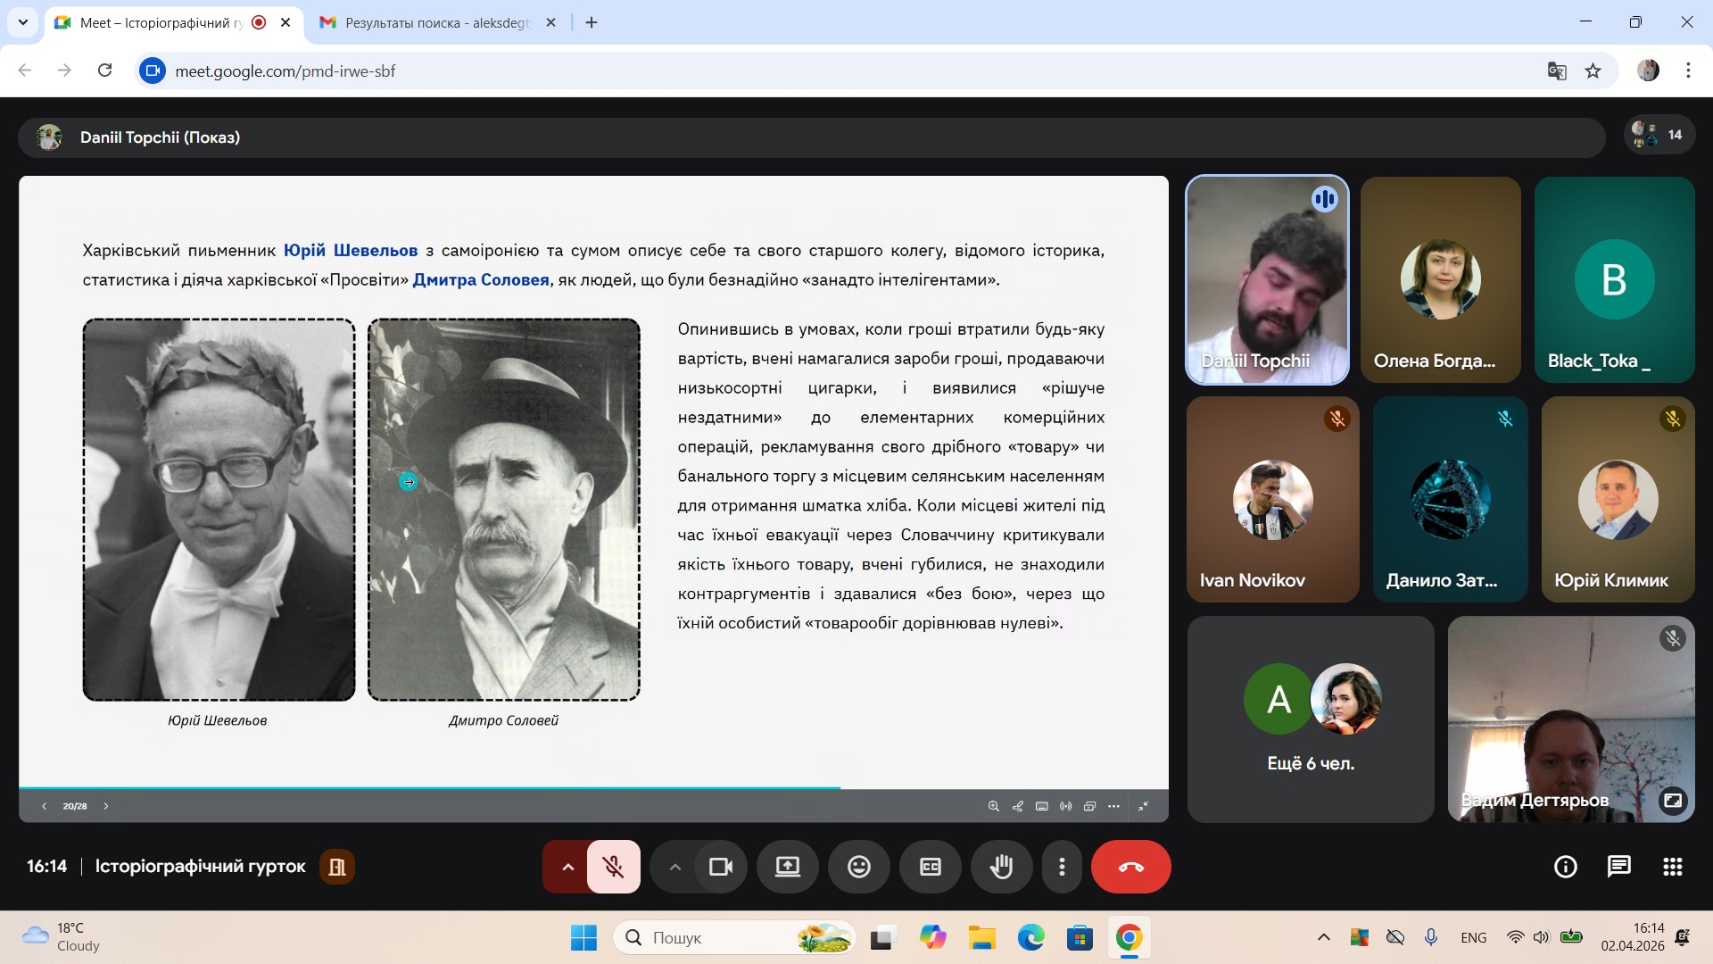Open more options three-dot menu
Image resolution: width=1713 pixels, height=964 pixels.
[x=1062, y=867]
